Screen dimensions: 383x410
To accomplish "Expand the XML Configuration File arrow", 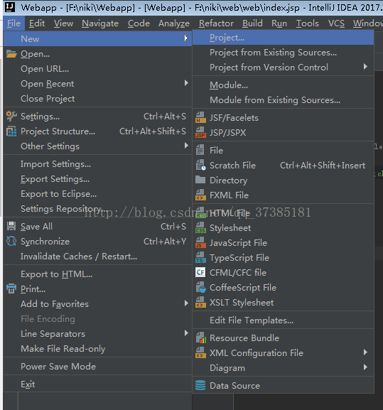I will point(365,352).
